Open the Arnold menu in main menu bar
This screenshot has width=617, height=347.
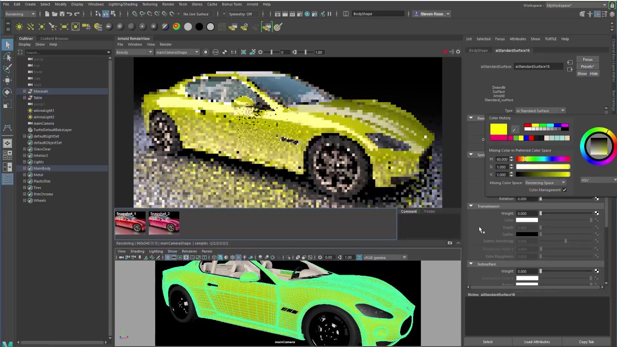click(252, 4)
